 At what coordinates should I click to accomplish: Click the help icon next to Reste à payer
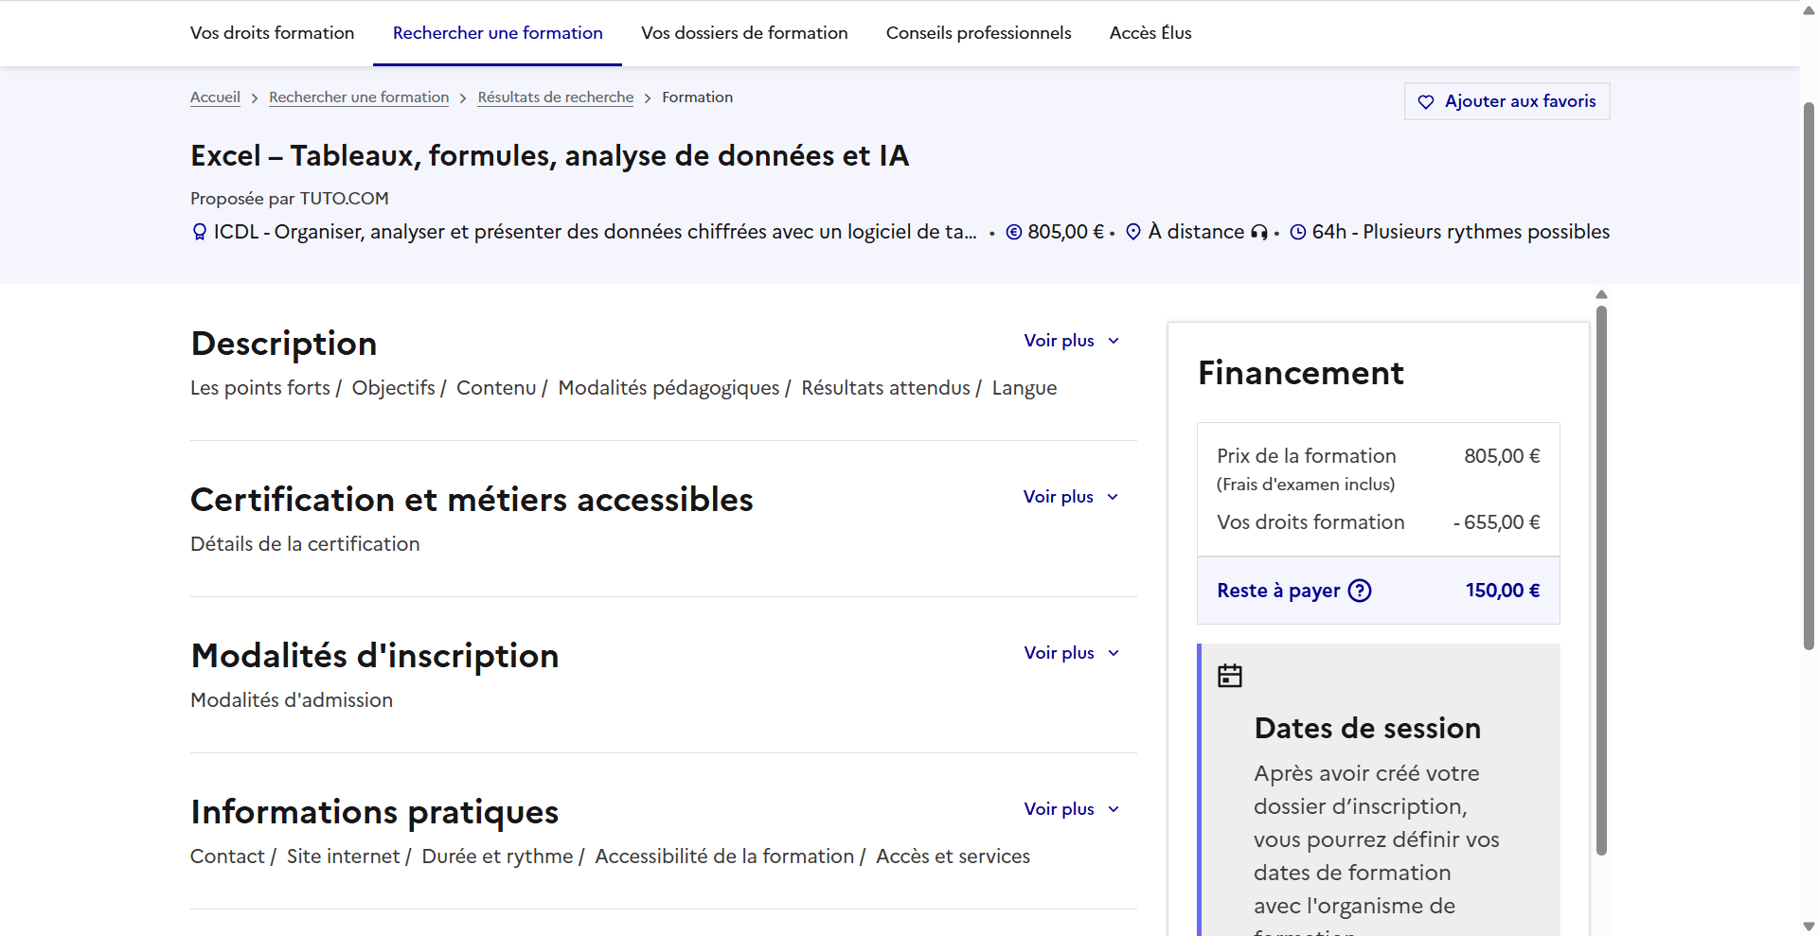[1360, 591]
